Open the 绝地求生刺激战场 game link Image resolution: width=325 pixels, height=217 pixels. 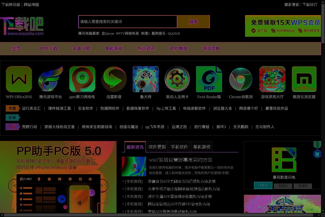[97, 127]
